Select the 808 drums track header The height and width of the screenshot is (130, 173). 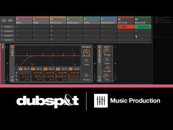pyautogui.click(x=58, y=21)
